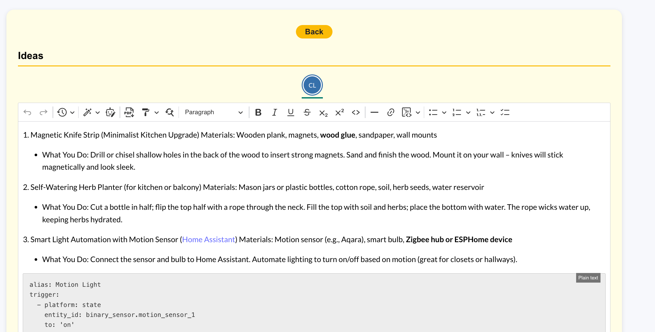Click the Plain text code block label

pyautogui.click(x=588, y=278)
